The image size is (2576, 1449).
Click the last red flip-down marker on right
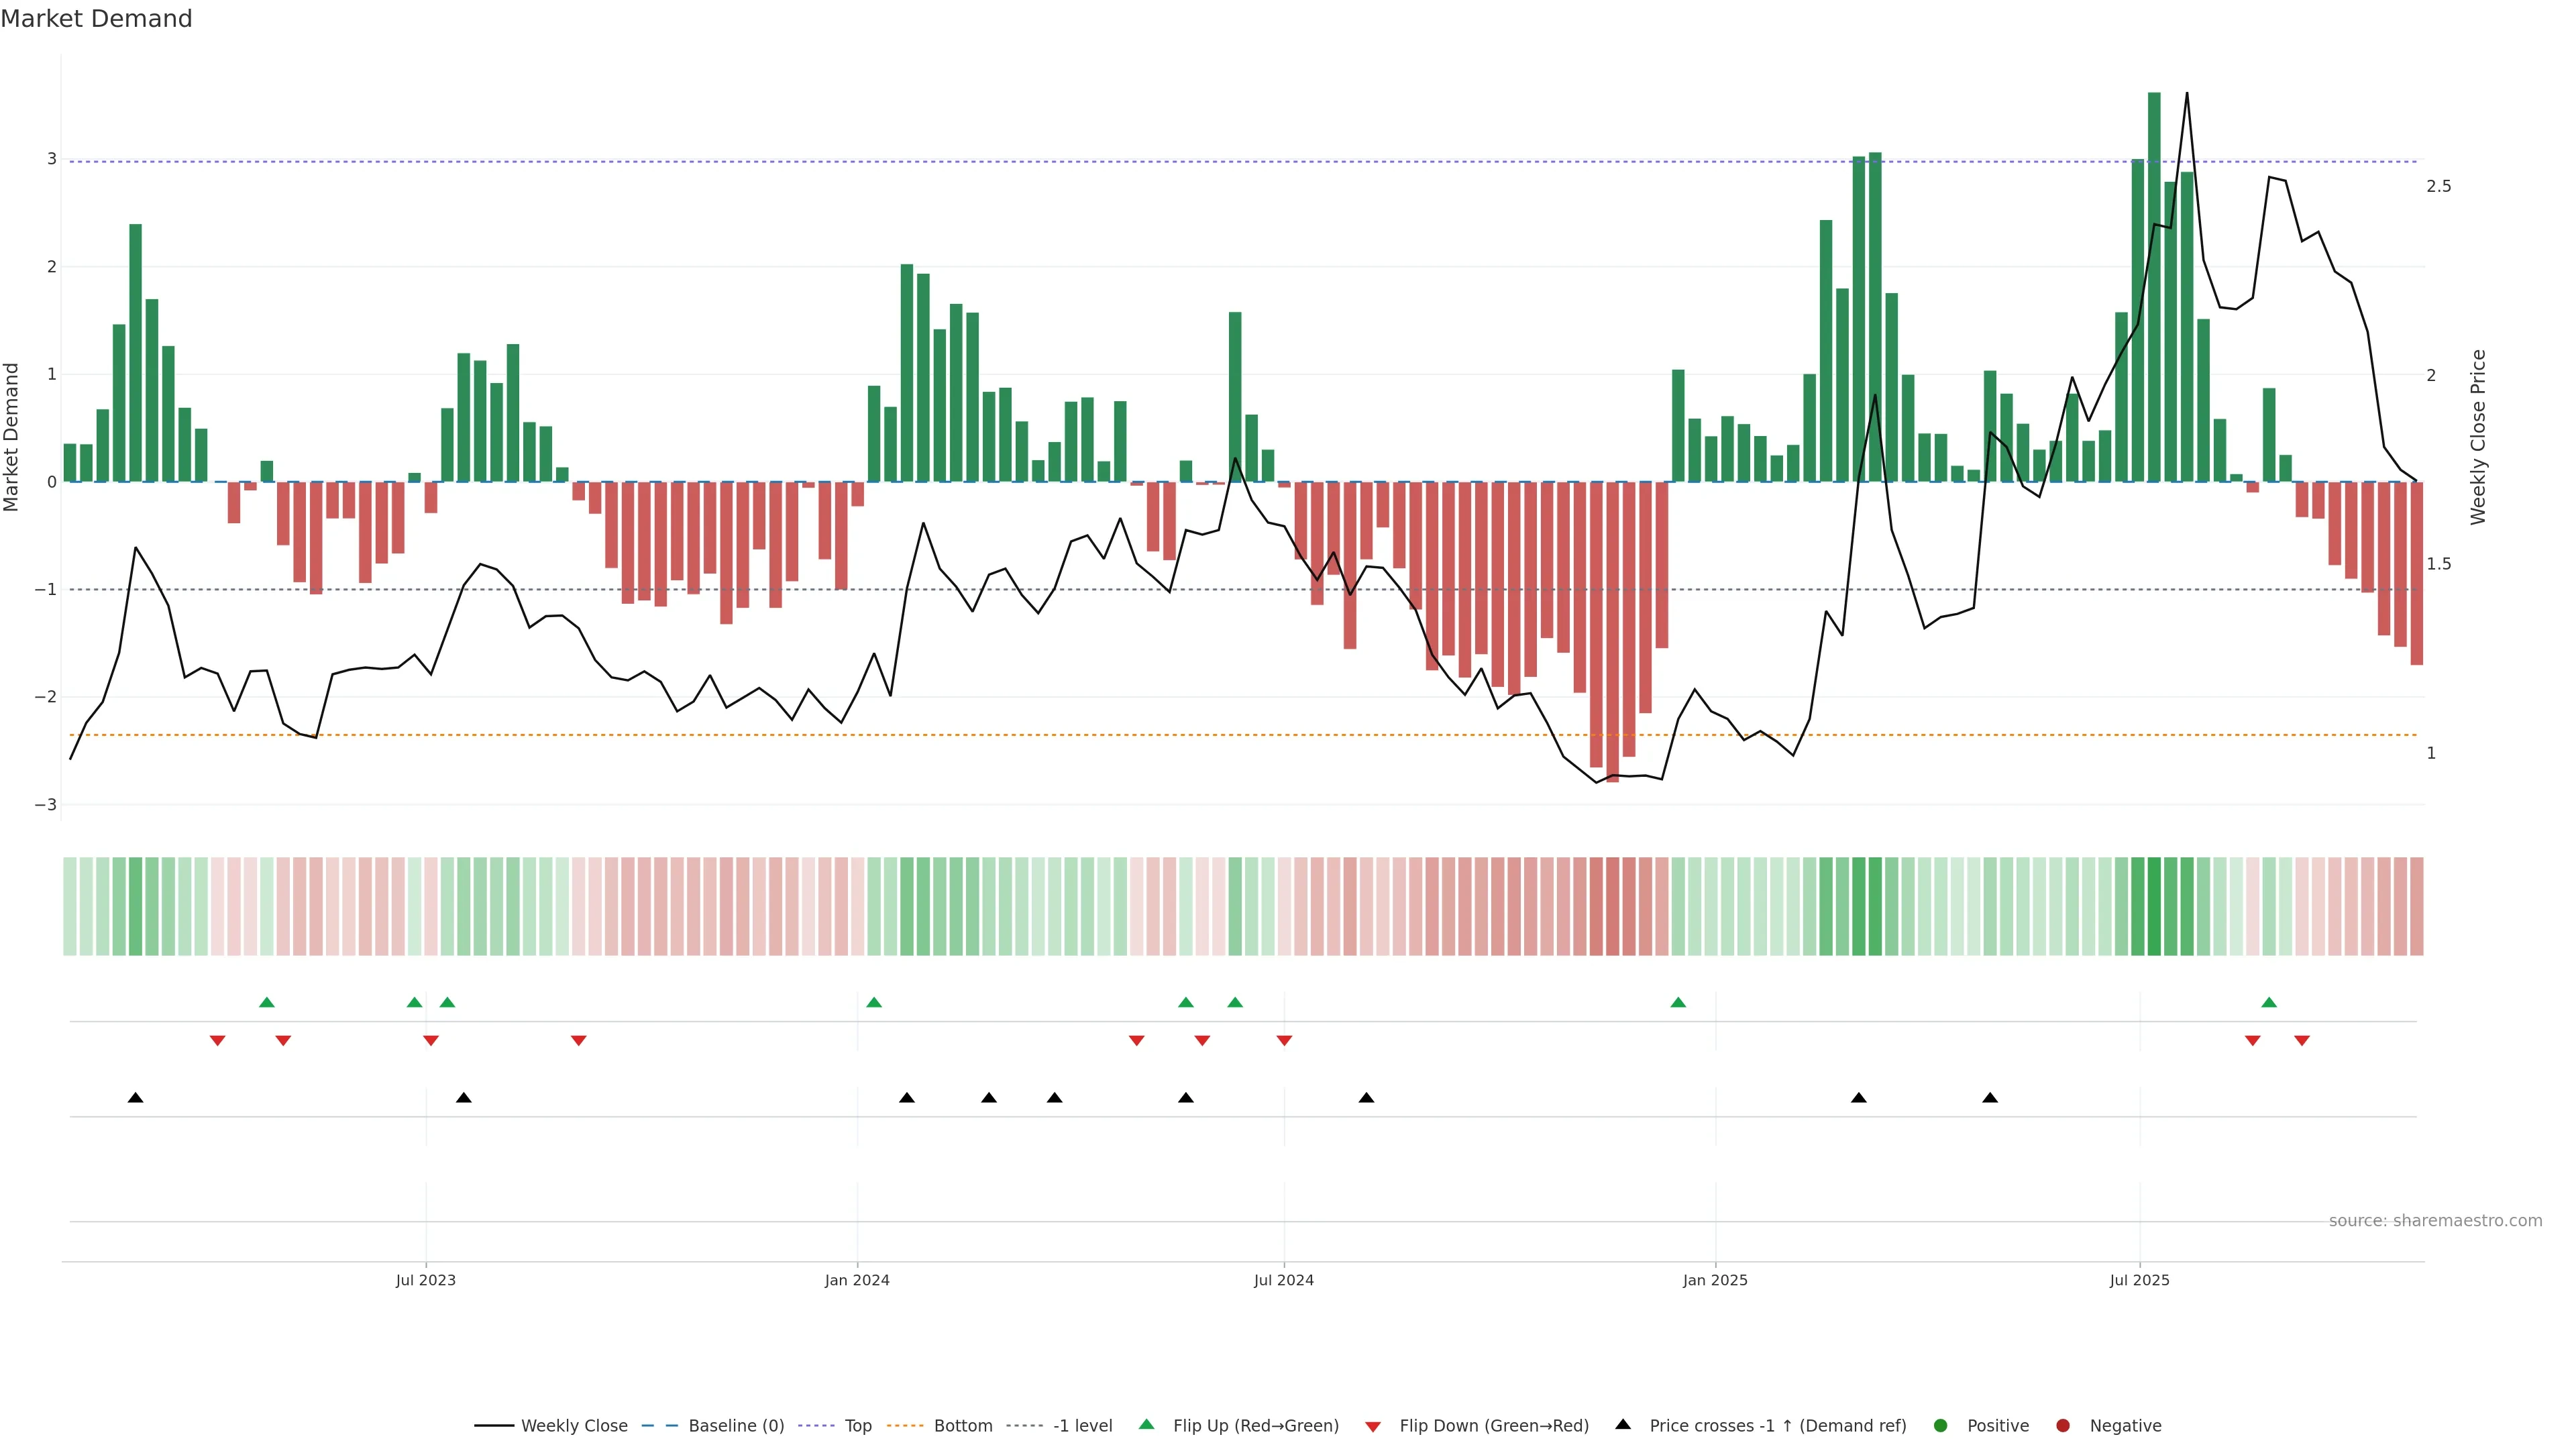click(2302, 1041)
